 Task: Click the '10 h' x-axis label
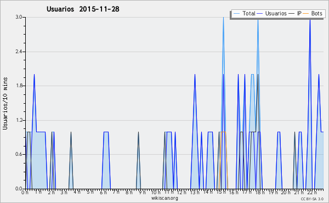point(156,193)
